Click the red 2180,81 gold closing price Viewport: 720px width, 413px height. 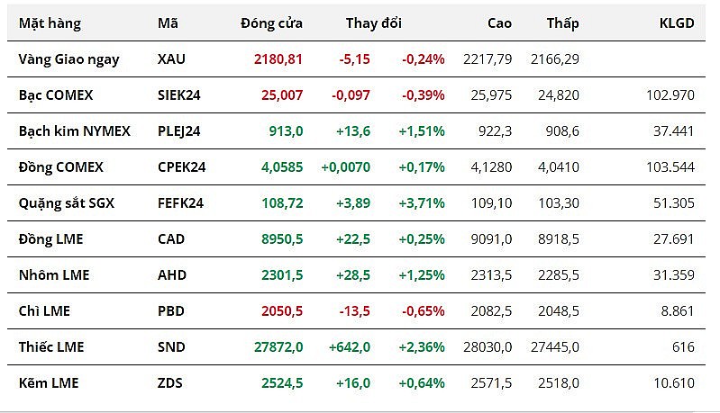(278, 59)
